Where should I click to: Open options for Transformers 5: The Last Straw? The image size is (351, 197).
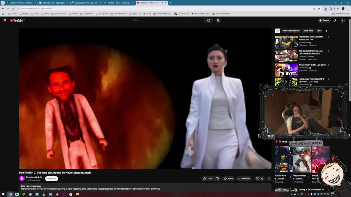click(329, 65)
